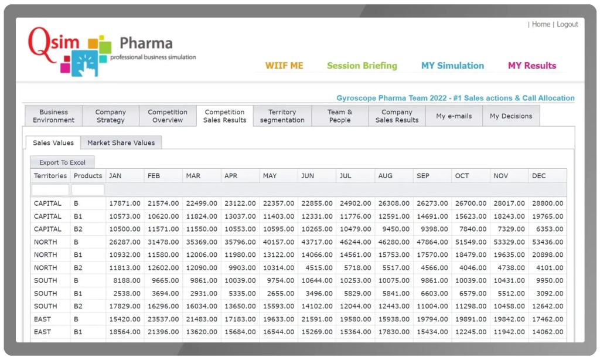Click the Export To Excel button
The height and width of the screenshot is (360, 600).
point(62,162)
